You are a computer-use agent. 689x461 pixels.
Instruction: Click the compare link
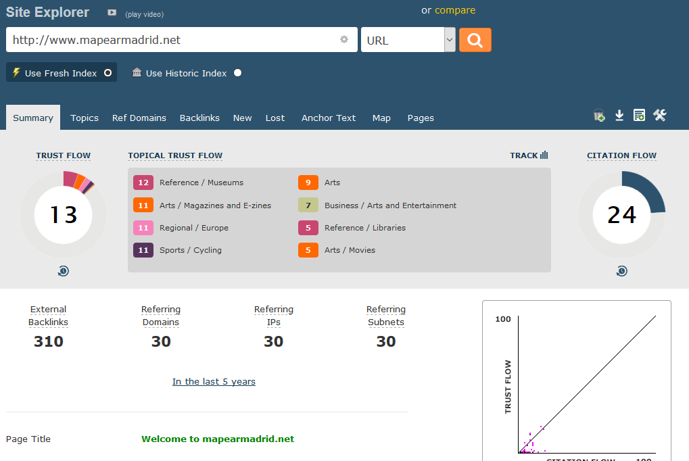(454, 10)
